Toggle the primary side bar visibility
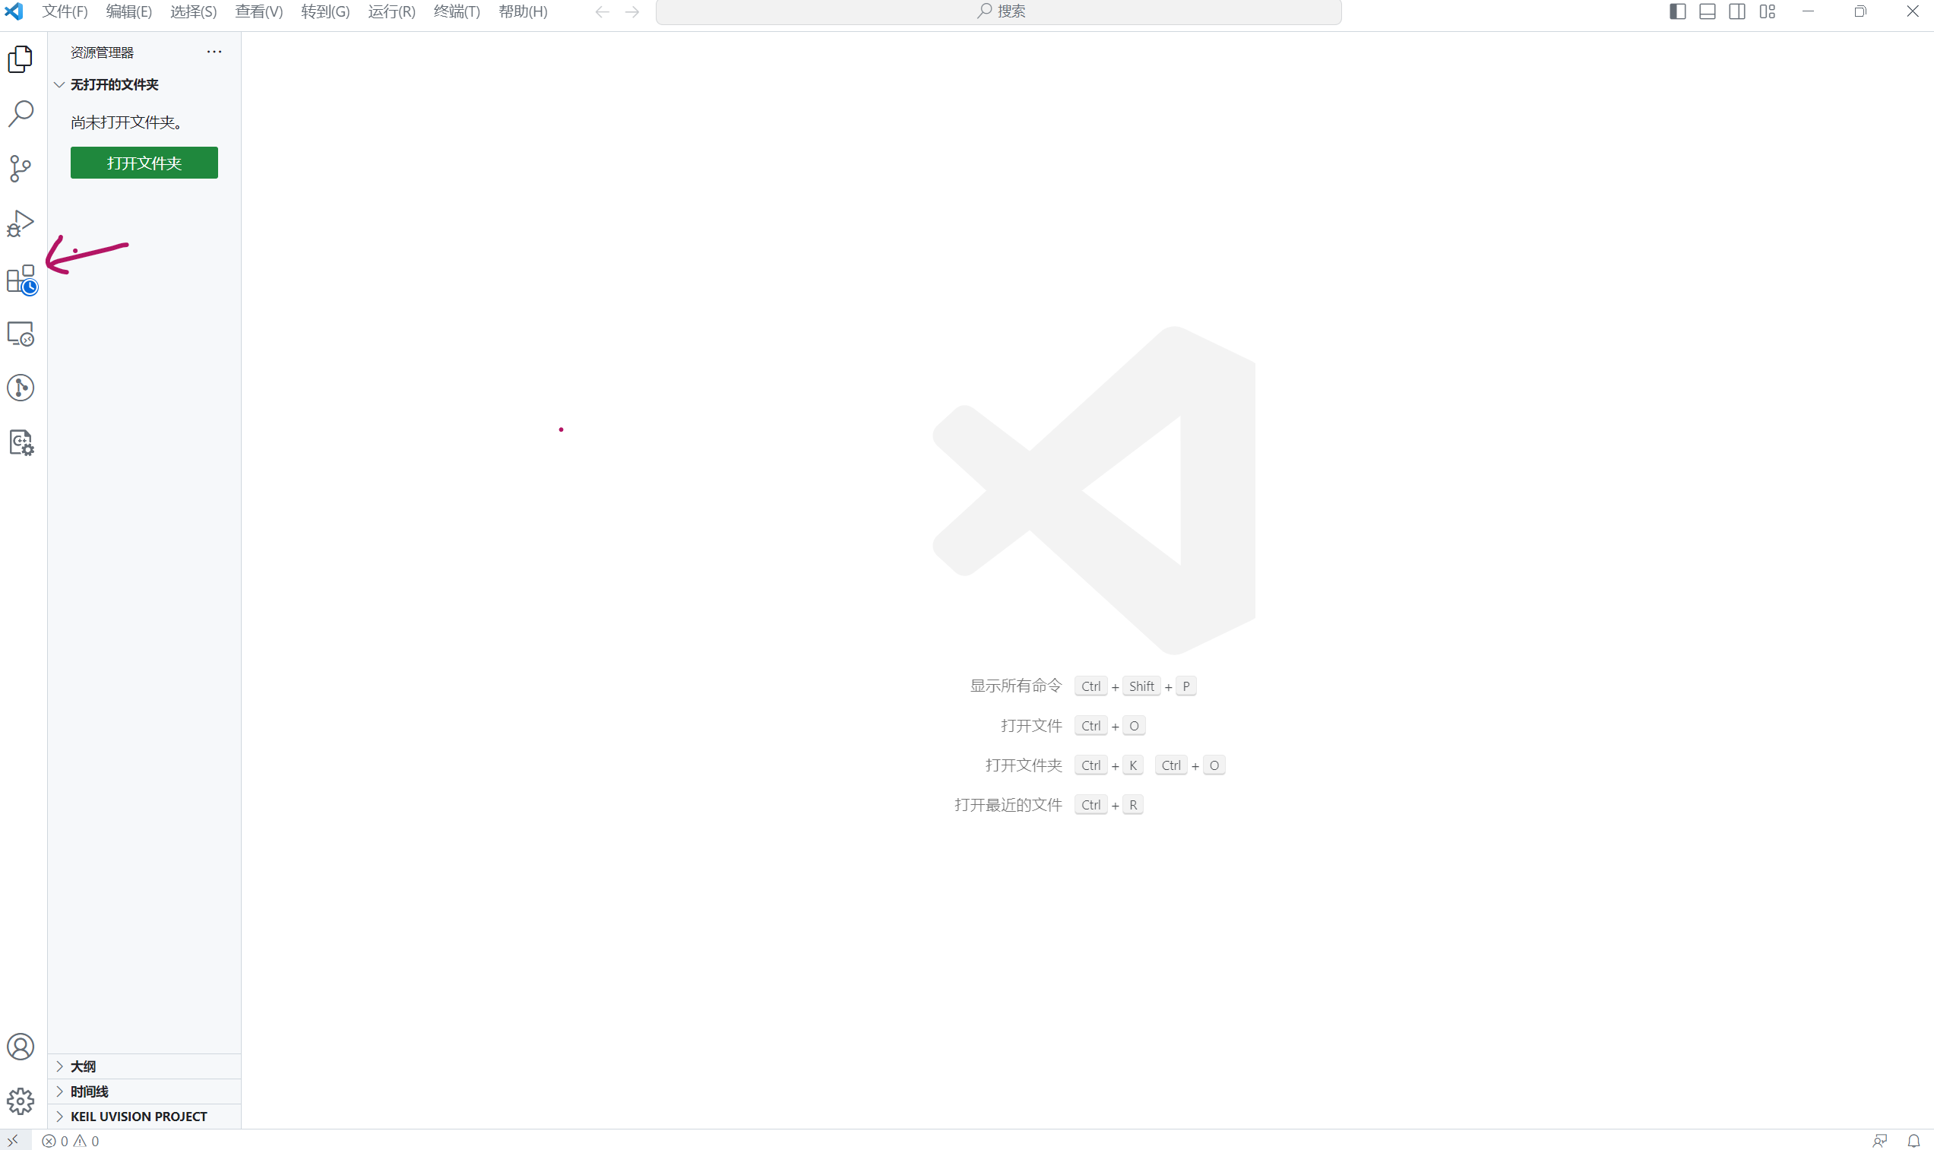1934x1150 pixels. coord(1678,11)
